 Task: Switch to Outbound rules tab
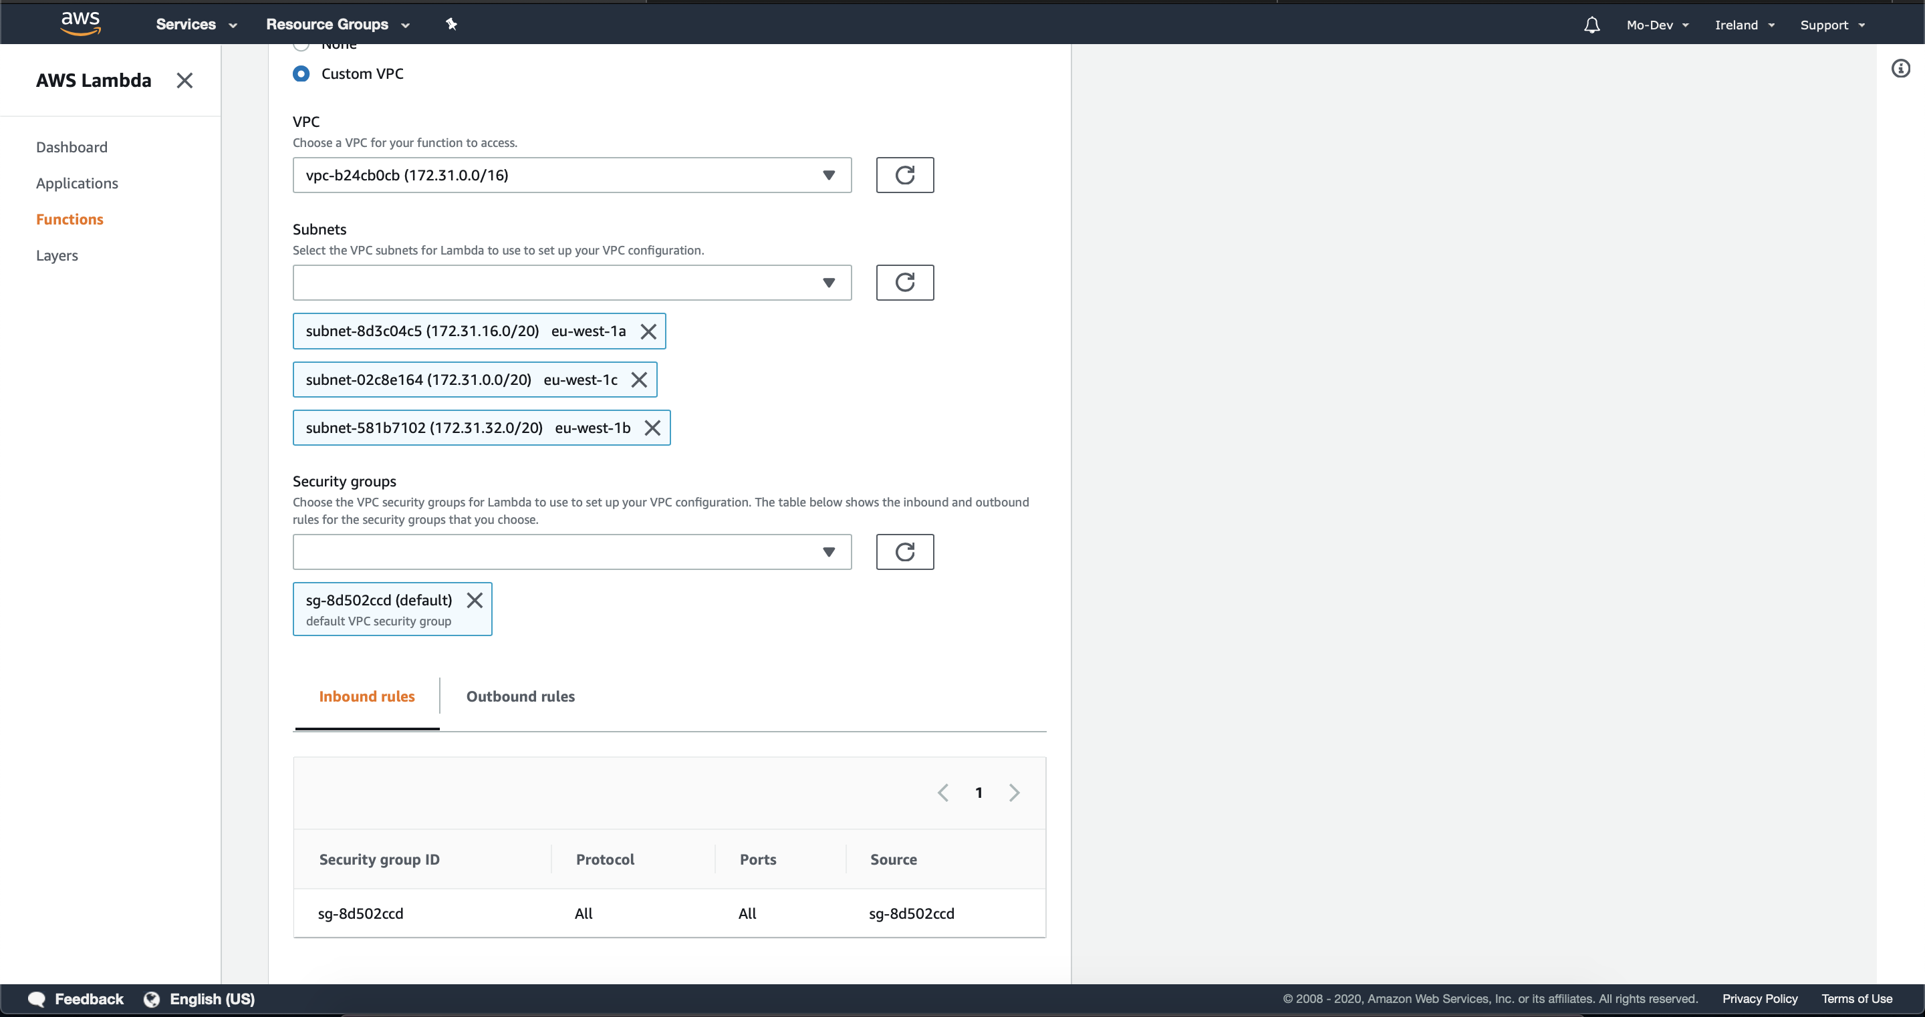[x=521, y=696]
